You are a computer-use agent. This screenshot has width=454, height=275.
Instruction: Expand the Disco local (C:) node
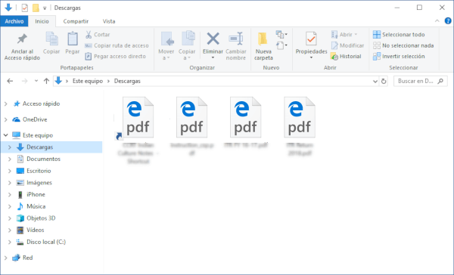(10, 242)
